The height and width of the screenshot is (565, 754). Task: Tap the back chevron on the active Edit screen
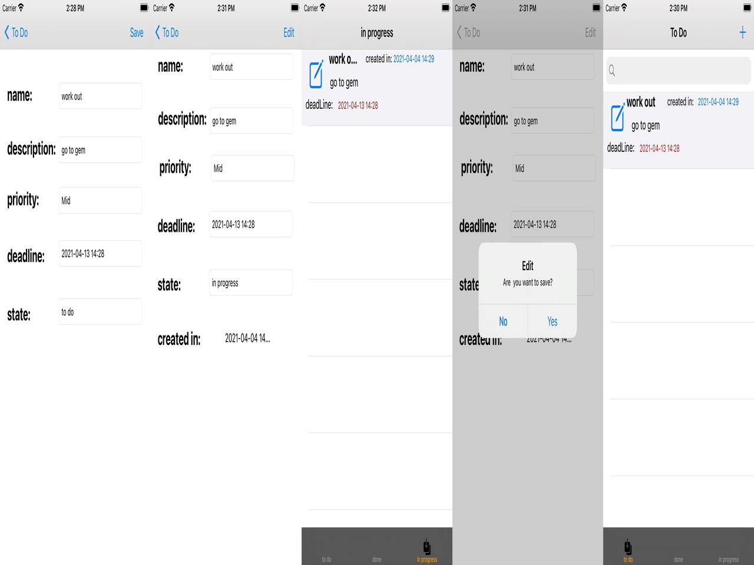coord(158,33)
